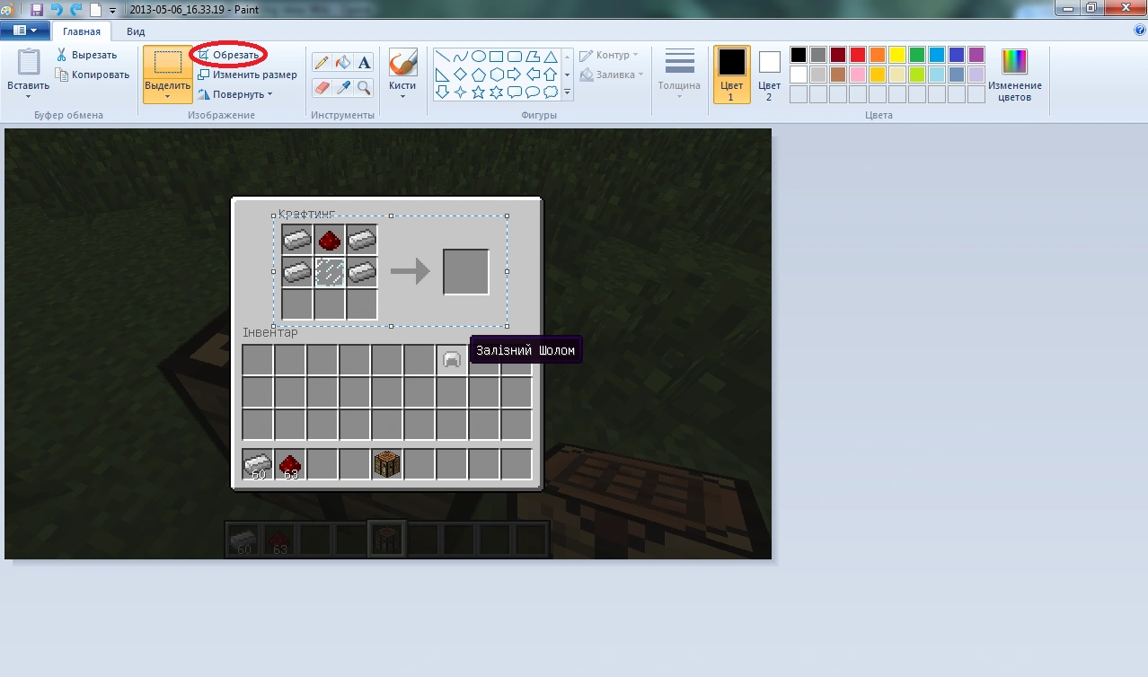Select the Fill with color bucket tool
Viewport: 1148px width, 677px height.
click(342, 62)
